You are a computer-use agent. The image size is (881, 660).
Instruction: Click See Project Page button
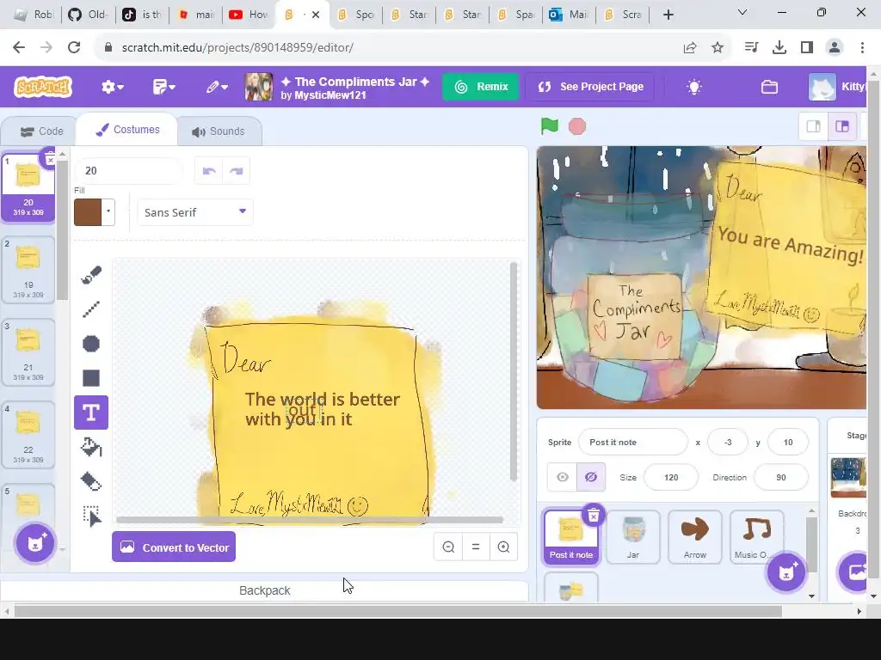point(590,87)
